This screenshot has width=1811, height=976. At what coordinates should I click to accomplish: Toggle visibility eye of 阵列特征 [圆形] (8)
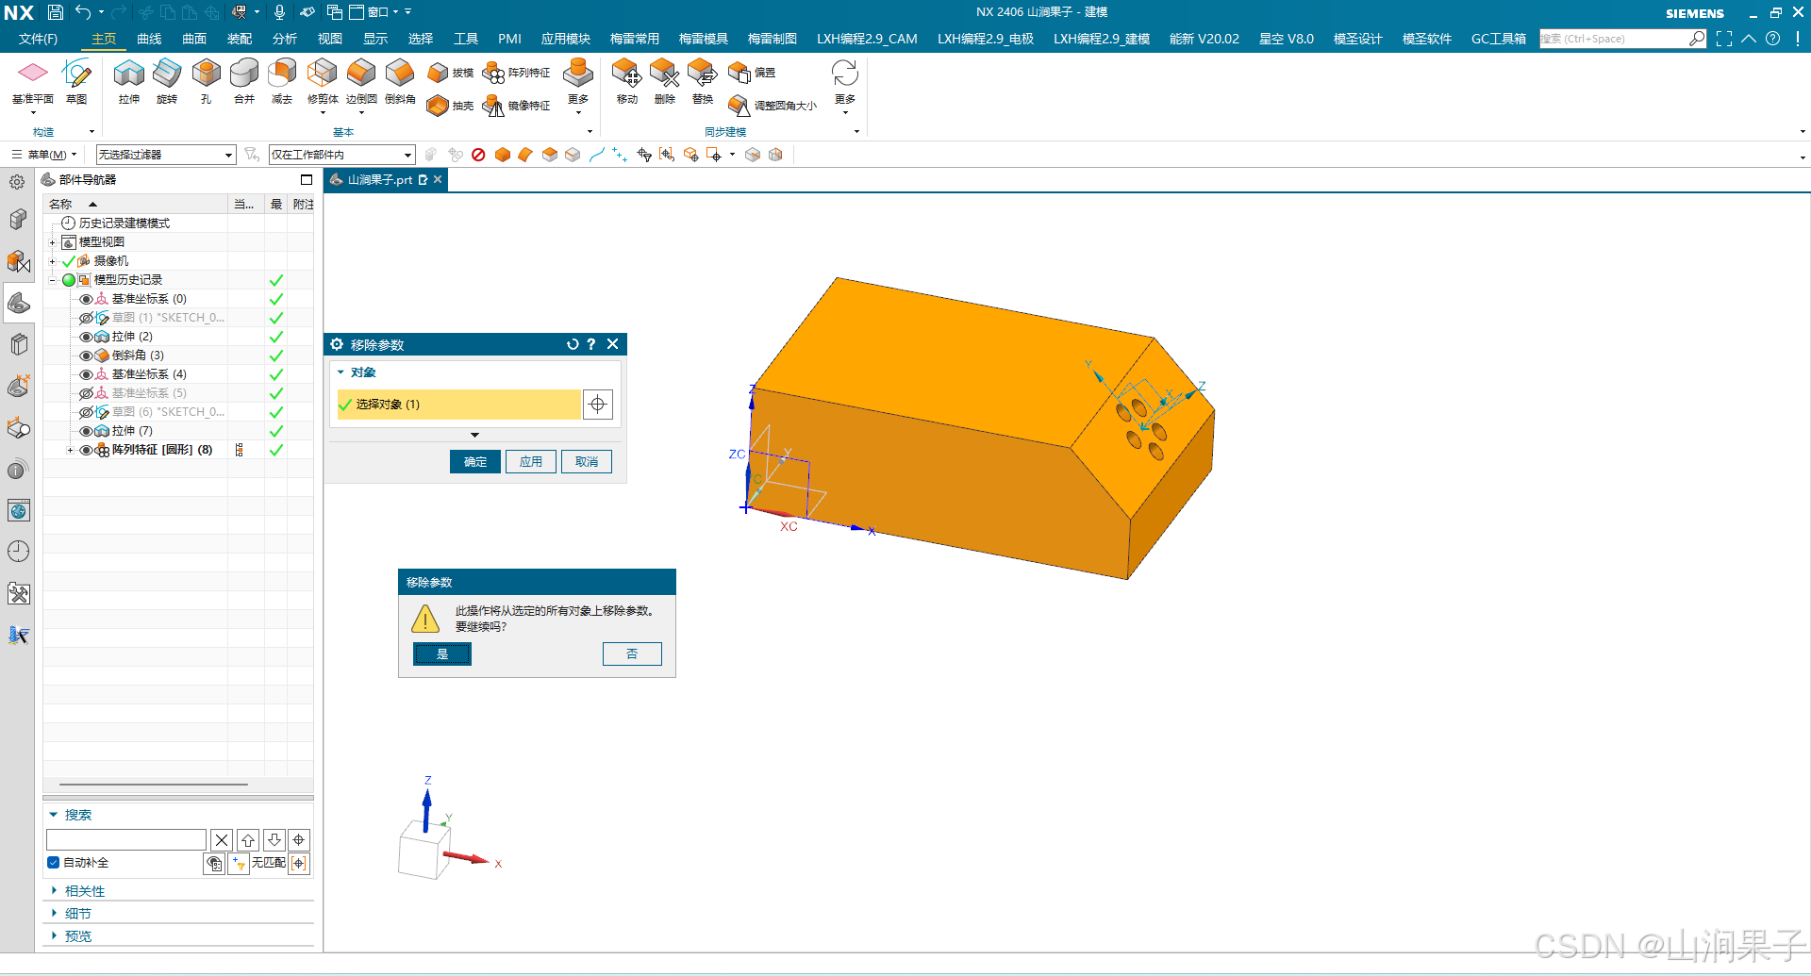[86, 450]
